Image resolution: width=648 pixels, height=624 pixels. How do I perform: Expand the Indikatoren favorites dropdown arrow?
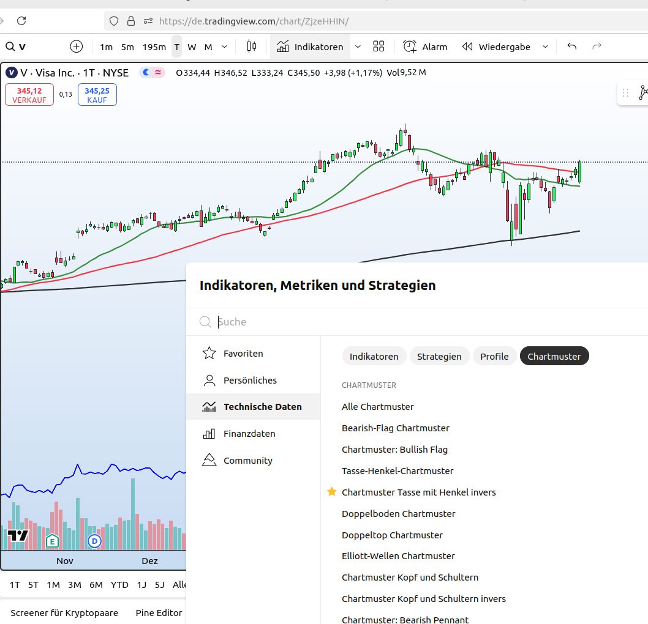tap(358, 46)
